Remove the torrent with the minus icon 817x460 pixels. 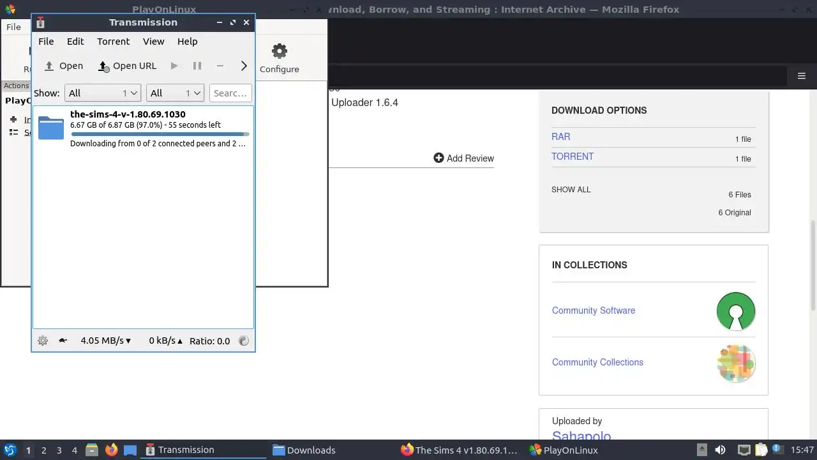(220, 66)
